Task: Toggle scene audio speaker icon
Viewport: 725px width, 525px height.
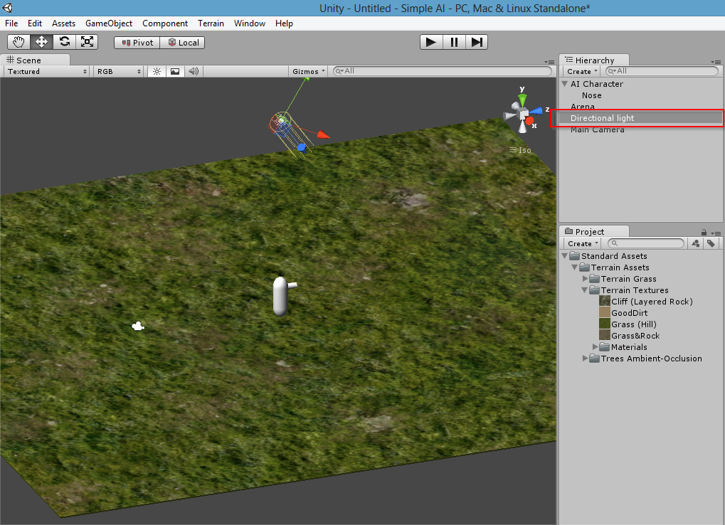Action: [193, 71]
